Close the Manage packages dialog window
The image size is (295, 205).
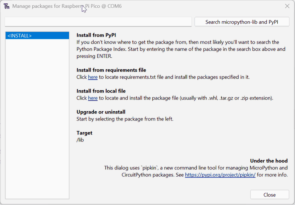click(287, 6)
